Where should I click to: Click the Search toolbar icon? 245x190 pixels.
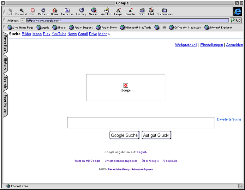(x=94, y=10)
